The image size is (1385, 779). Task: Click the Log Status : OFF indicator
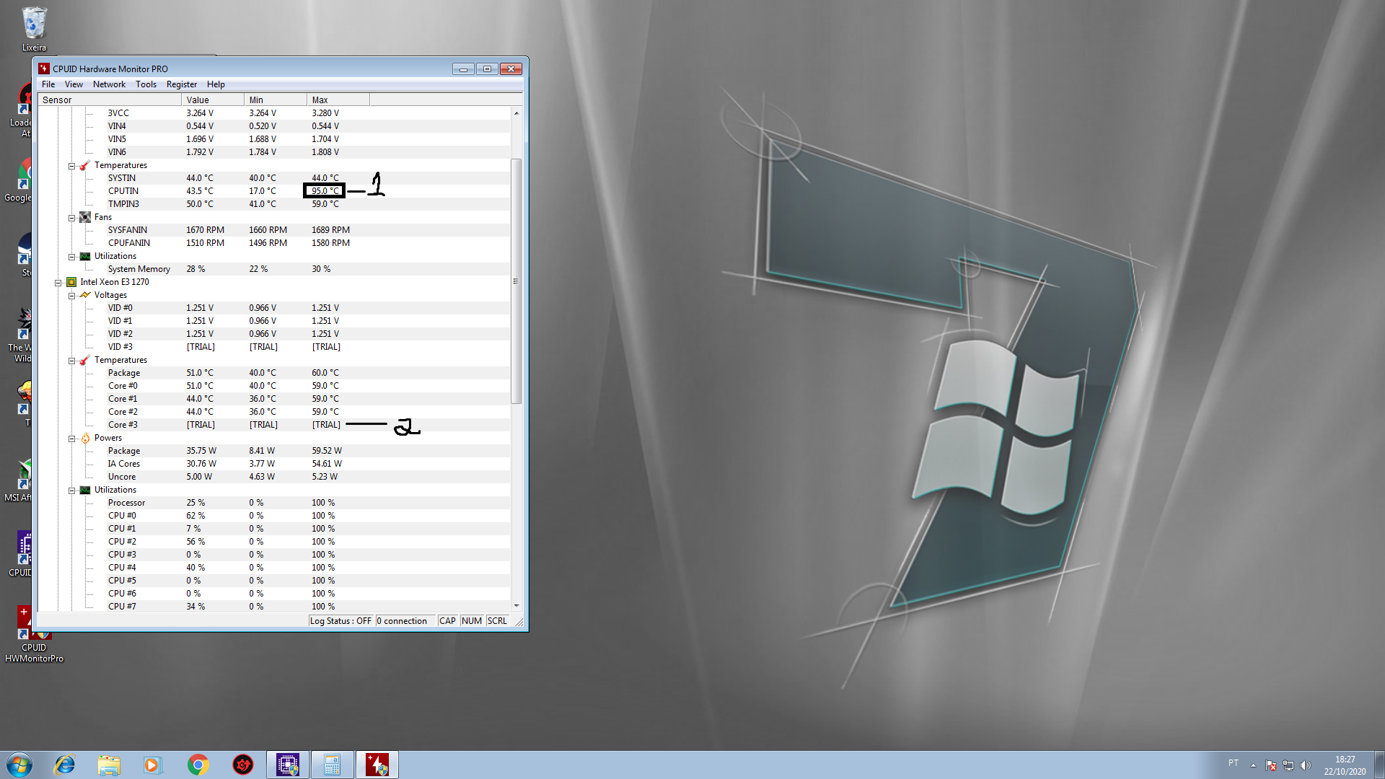click(x=340, y=621)
